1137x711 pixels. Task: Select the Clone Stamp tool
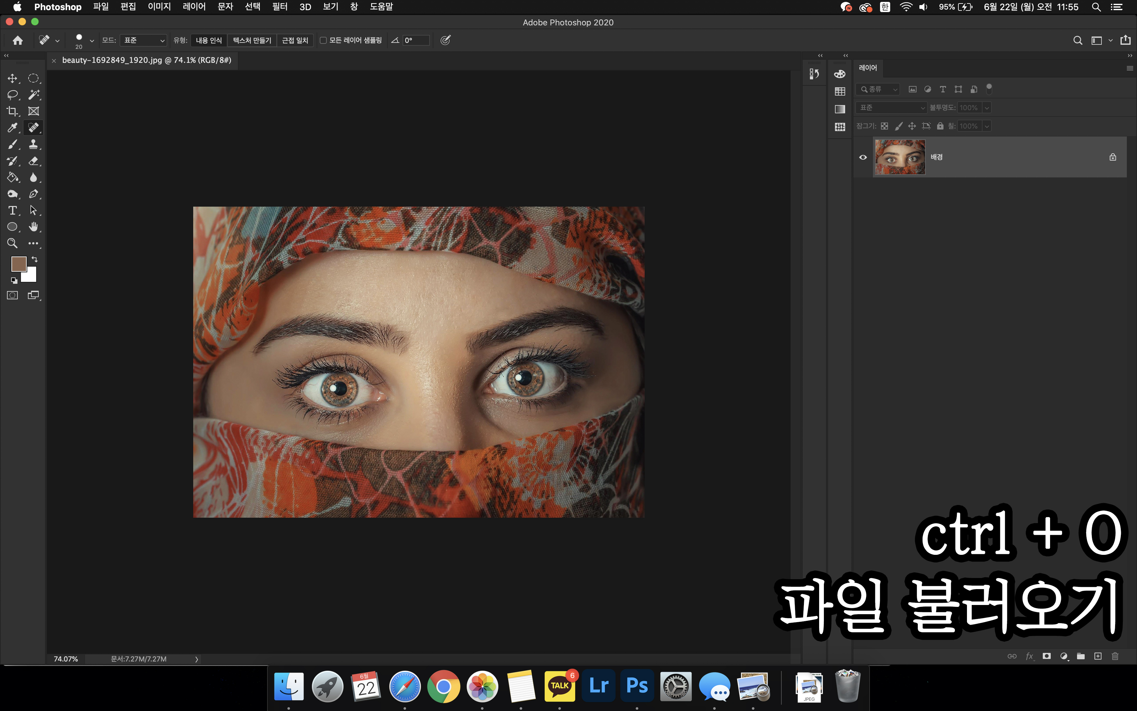pyautogui.click(x=33, y=144)
